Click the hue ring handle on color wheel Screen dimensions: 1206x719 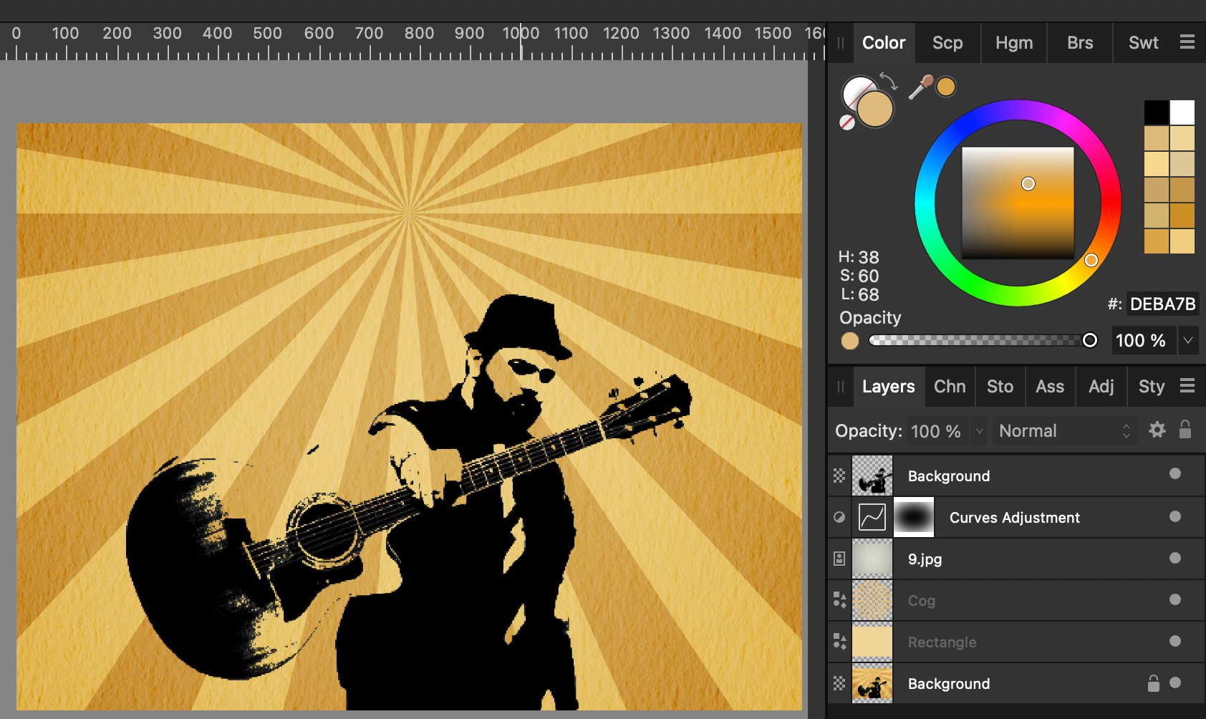(x=1091, y=260)
